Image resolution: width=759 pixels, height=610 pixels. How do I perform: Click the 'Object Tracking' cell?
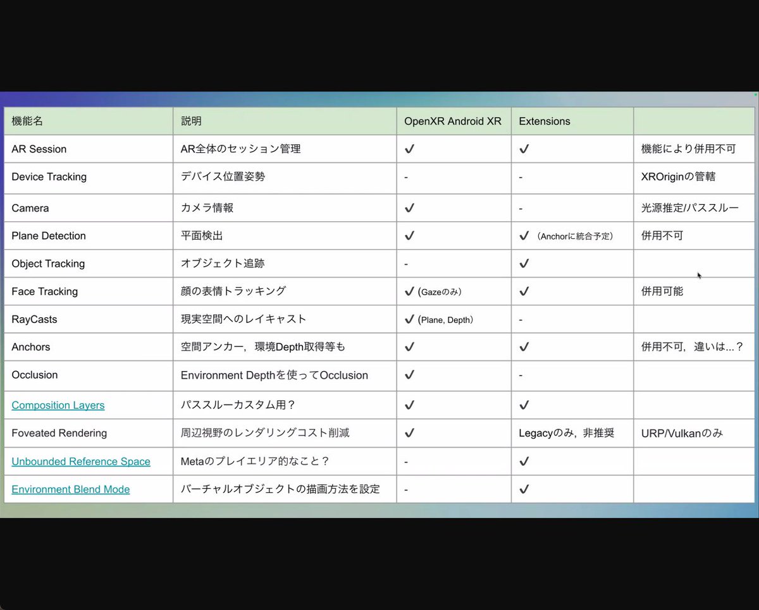89,264
